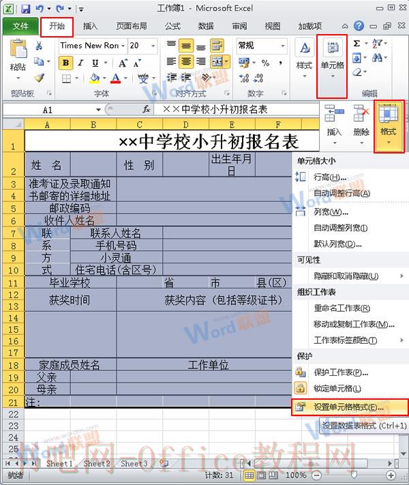Increase decimal places
Viewport: 409px width, 485px height.
click(243, 78)
